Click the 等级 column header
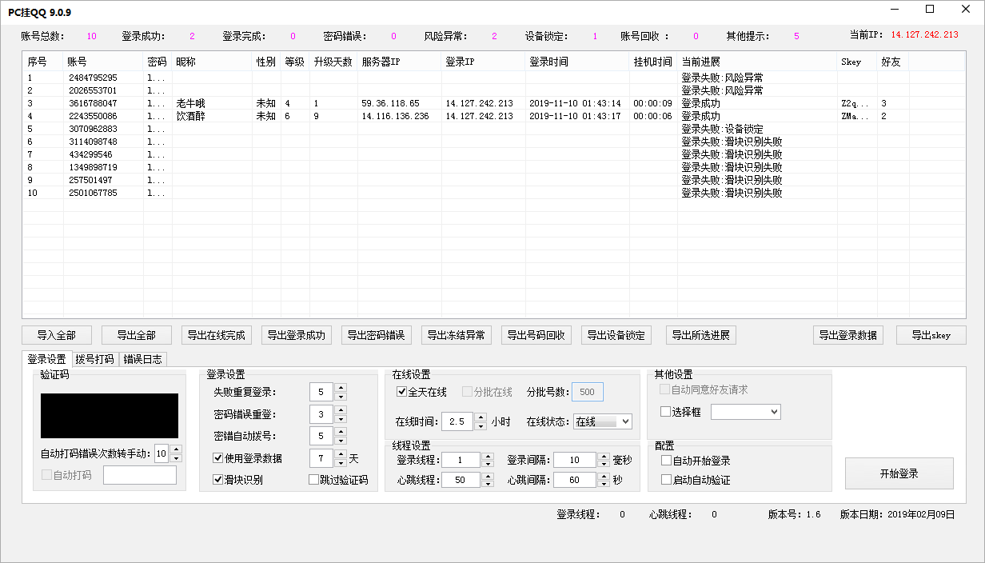Screen dimensions: 985x563 [295, 62]
